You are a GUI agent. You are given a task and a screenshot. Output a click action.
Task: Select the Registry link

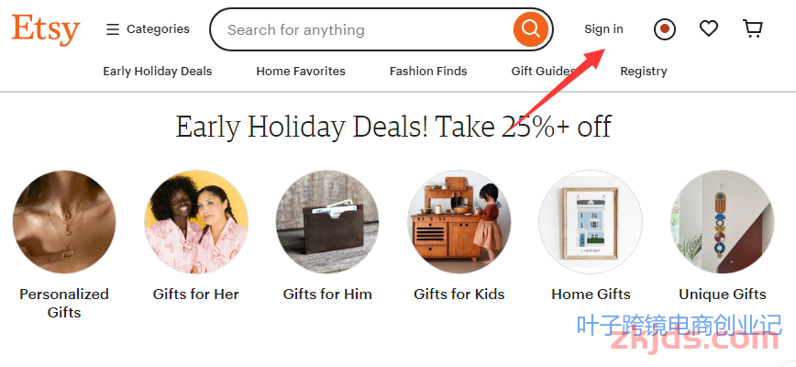point(643,72)
